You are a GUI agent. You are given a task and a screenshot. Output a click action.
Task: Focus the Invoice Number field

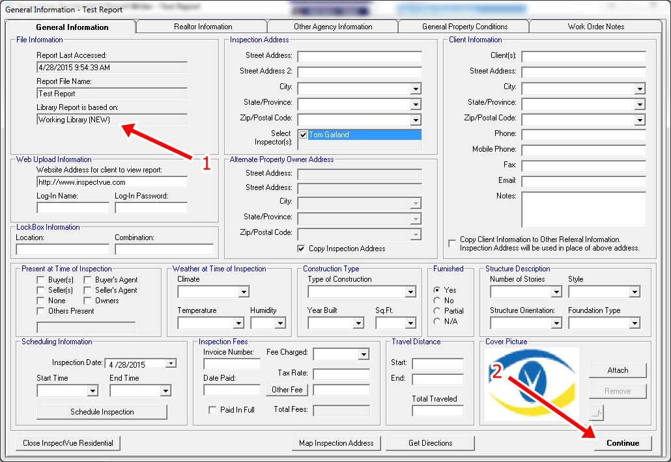pos(231,364)
